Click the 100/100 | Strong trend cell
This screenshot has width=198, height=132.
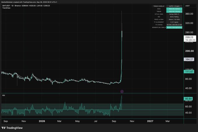(x=174, y=11)
